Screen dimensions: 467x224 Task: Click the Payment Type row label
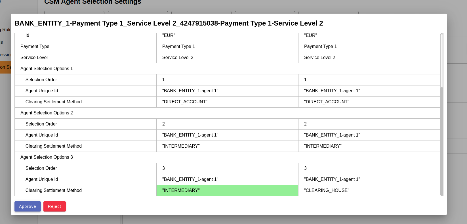pyautogui.click(x=35, y=47)
